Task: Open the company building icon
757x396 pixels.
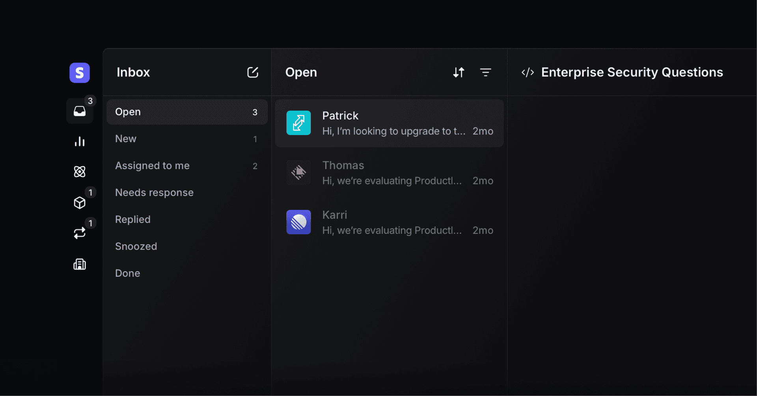Action: pyautogui.click(x=80, y=264)
